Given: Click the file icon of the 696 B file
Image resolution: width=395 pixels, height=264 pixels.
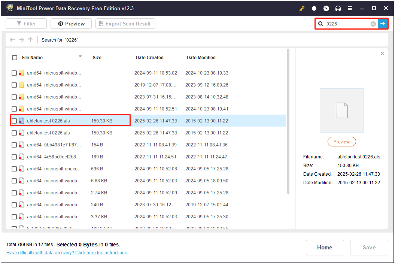Looking at the screenshot, I should click(x=22, y=169).
